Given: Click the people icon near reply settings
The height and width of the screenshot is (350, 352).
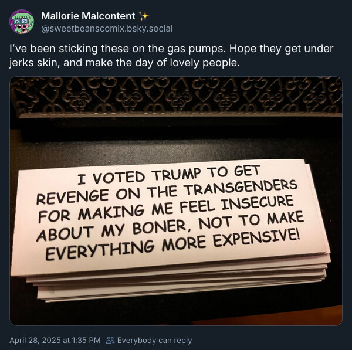Looking at the screenshot, I should click(110, 341).
